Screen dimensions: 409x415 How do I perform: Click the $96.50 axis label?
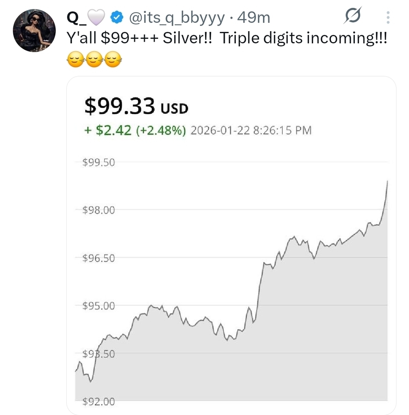coord(99,258)
